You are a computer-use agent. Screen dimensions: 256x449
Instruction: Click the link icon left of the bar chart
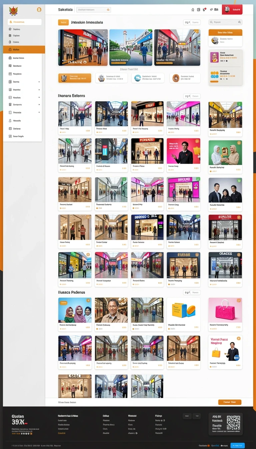click(x=211, y=10)
